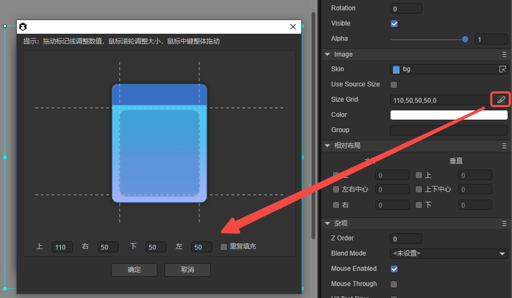Open the white Color swatch

[449, 115]
